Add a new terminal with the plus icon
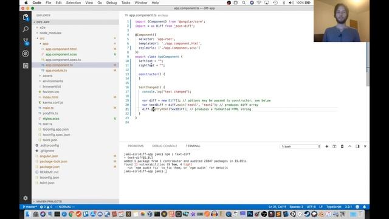 click(327, 146)
